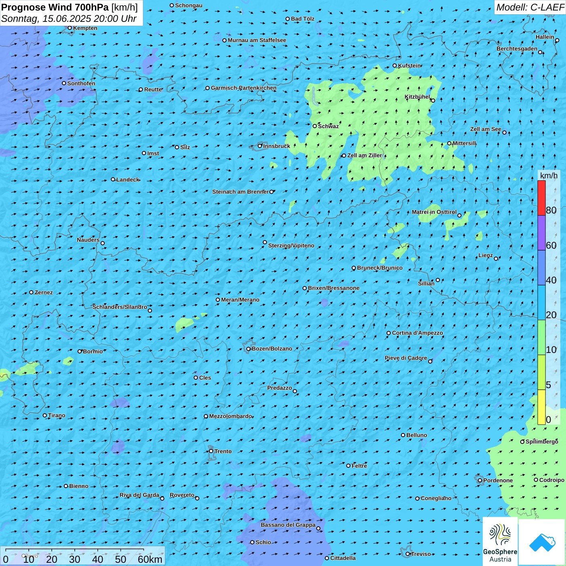Image resolution: width=566 pixels, height=566 pixels.
Task: Click the Belluno city marker
Action: pyautogui.click(x=403, y=435)
